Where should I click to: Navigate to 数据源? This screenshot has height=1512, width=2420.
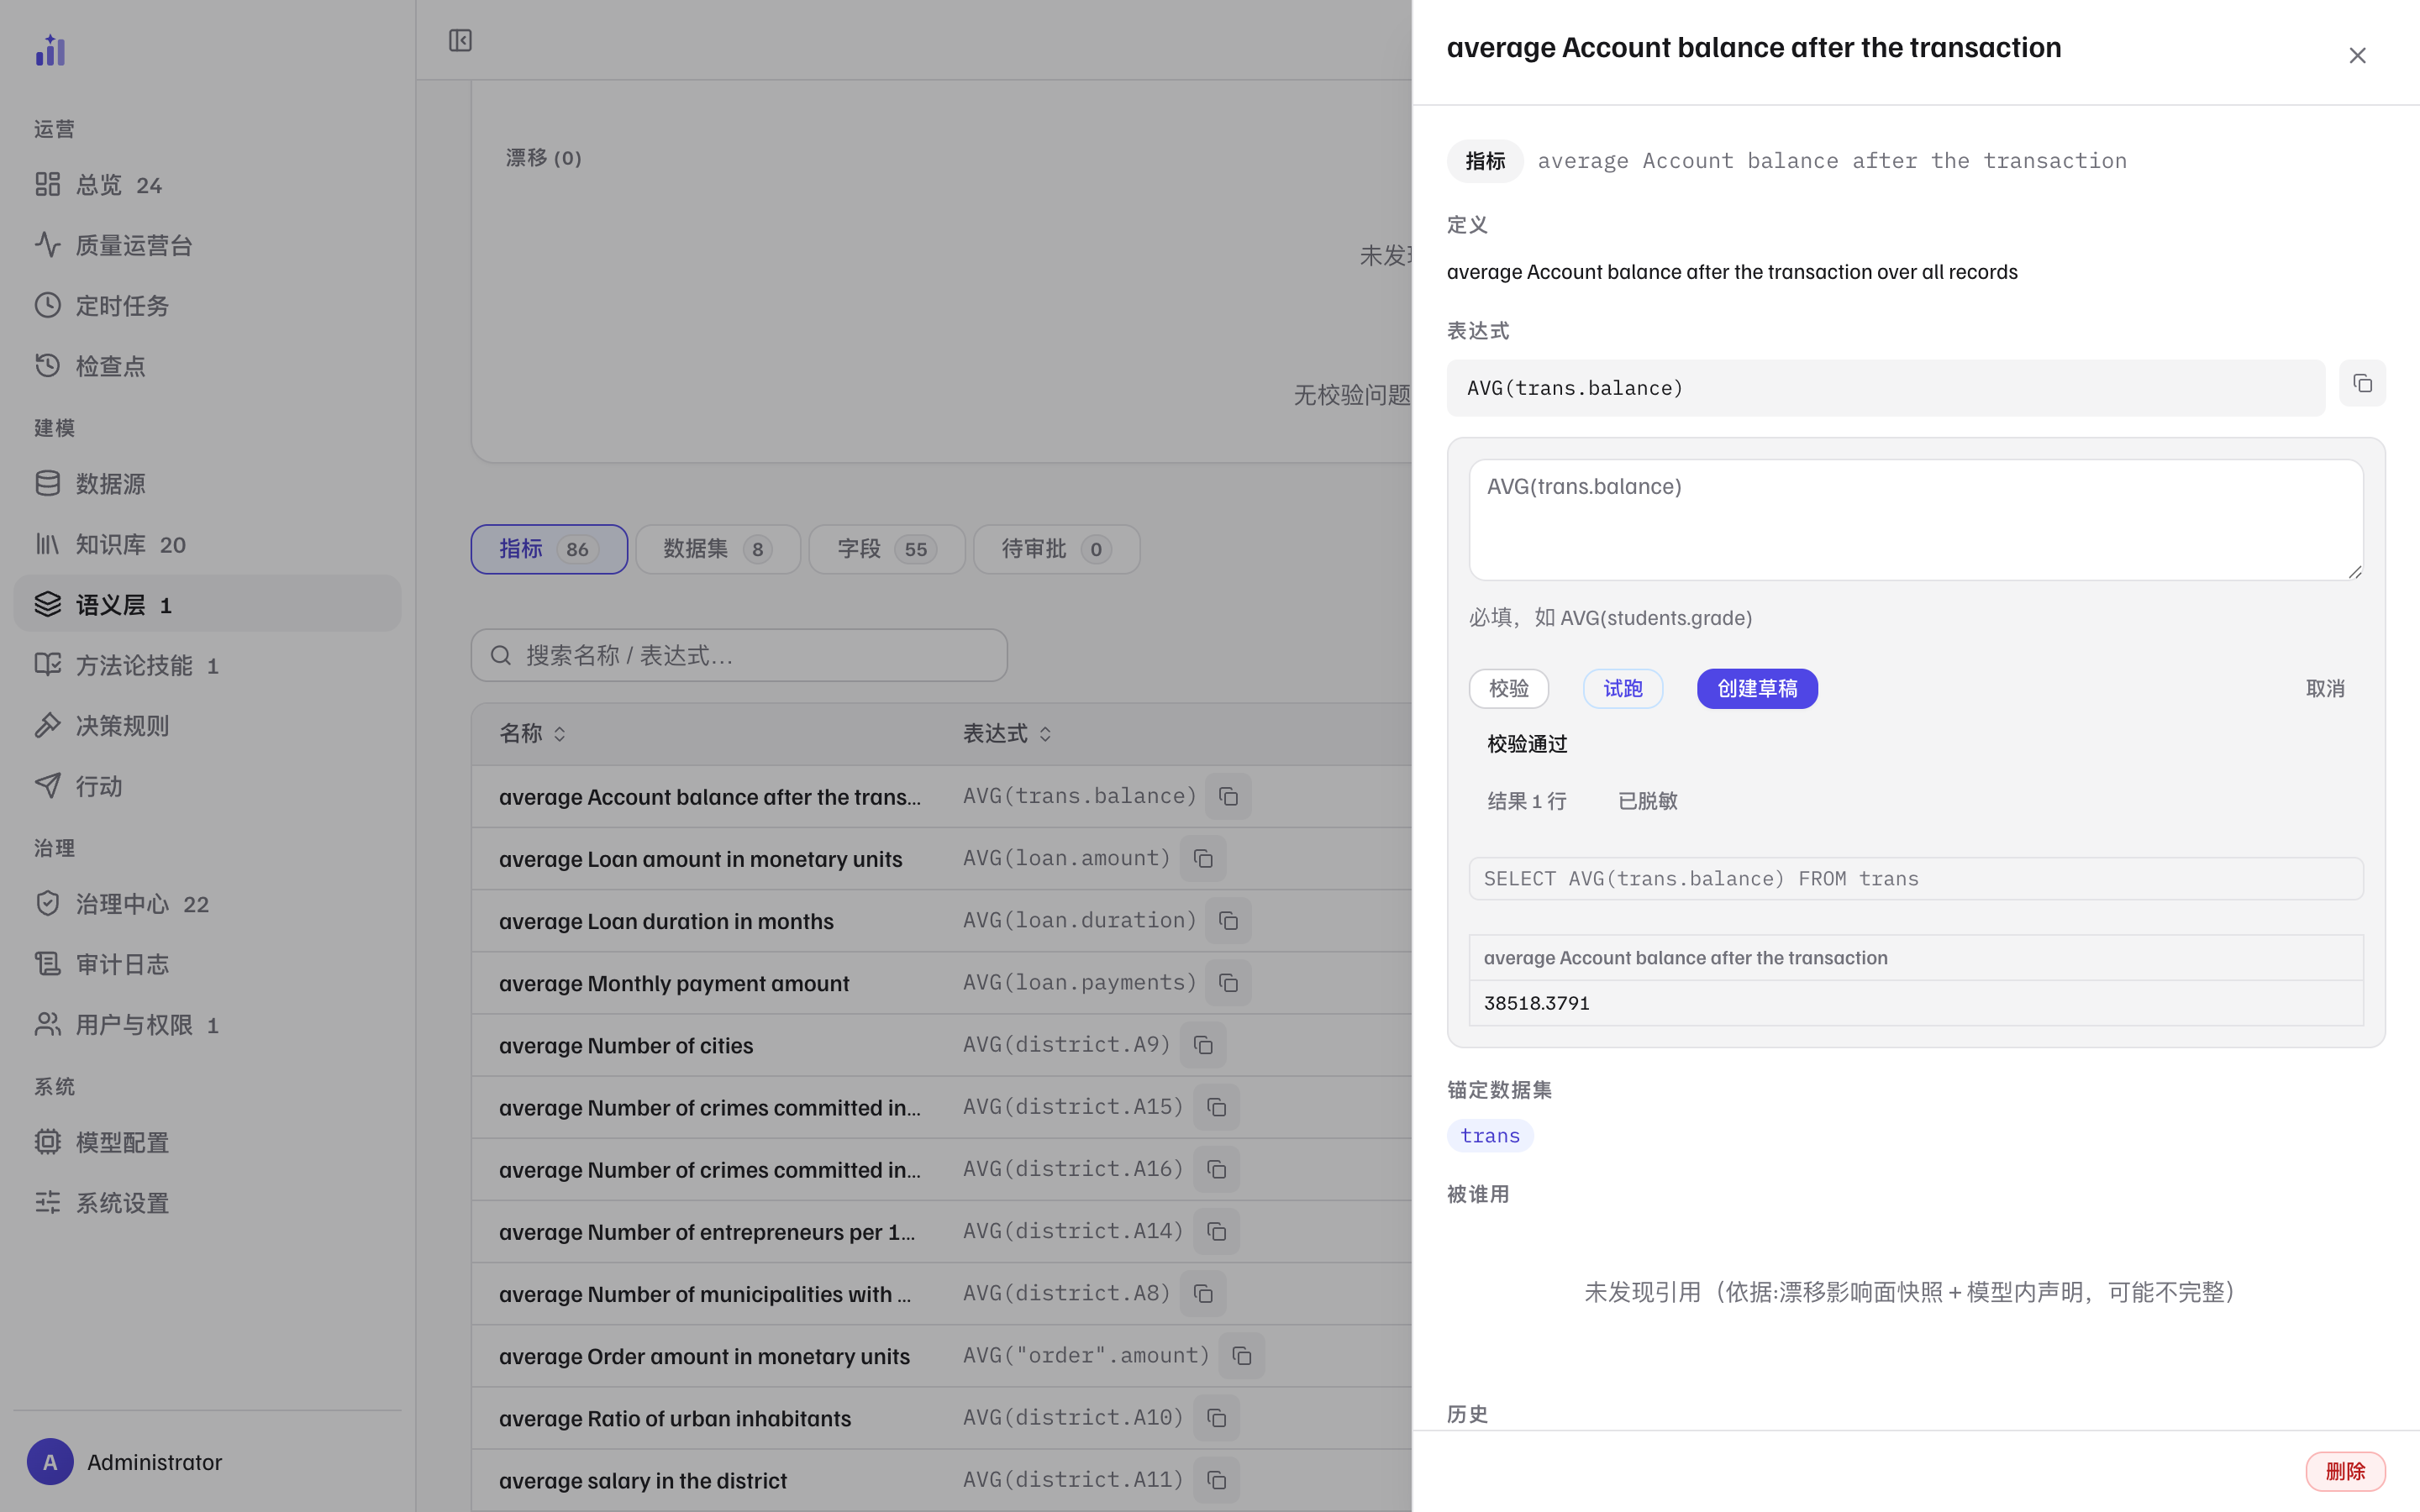point(207,484)
